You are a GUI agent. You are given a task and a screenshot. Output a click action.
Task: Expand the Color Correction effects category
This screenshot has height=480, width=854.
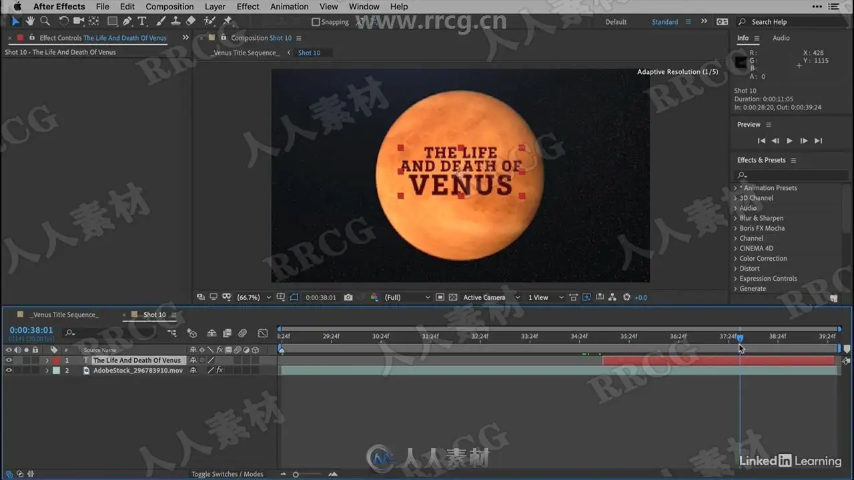pos(735,259)
